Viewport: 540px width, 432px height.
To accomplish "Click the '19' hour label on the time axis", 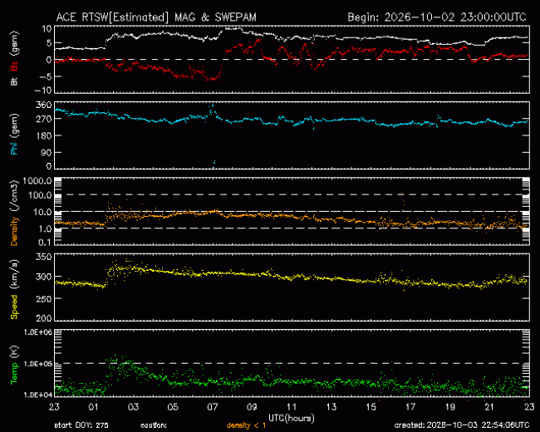I will (x=450, y=407).
